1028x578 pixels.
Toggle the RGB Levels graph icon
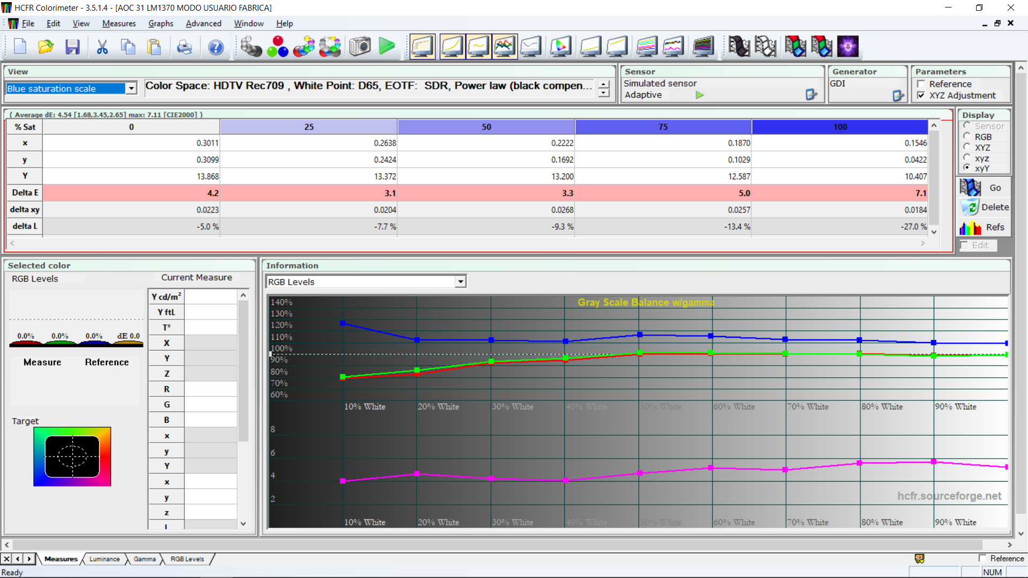[504, 47]
